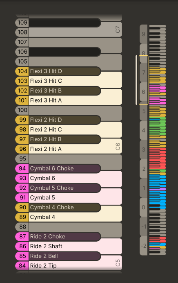The height and width of the screenshot is (283, 178).
Task: Click the Ride 2 Bell key
Action: [x=65, y=256]
